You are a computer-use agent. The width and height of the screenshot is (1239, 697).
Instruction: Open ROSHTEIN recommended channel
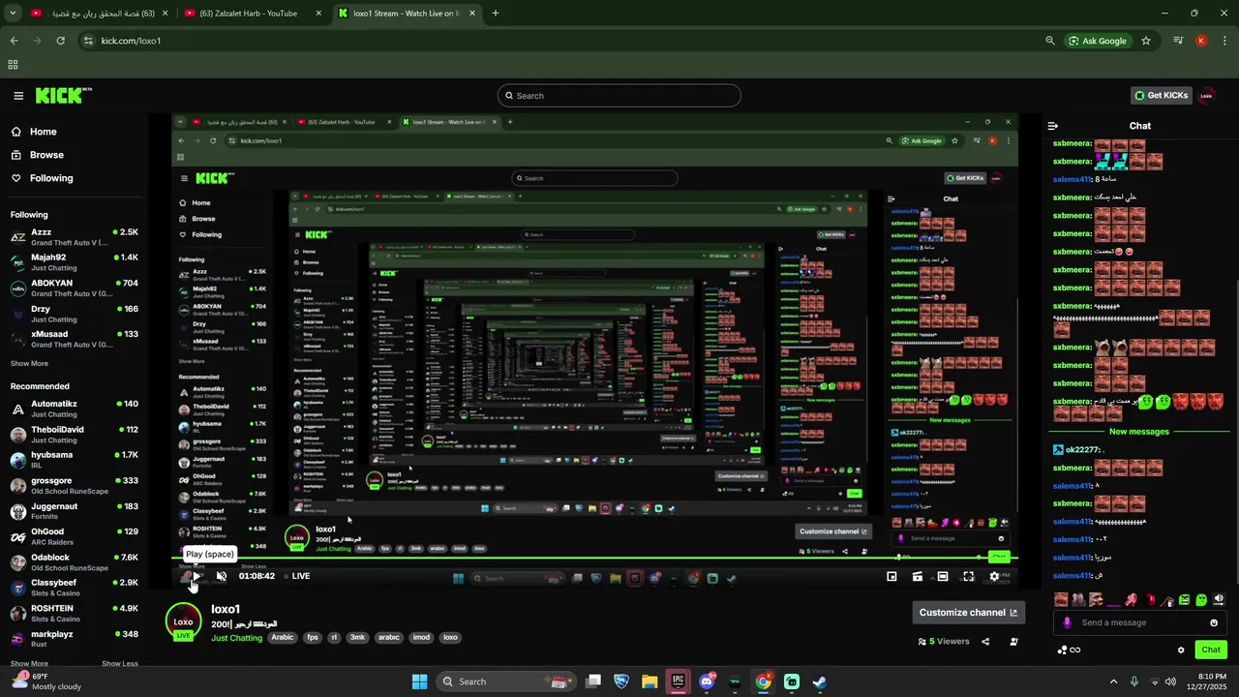pyautogui.click(x=74, y=613)
